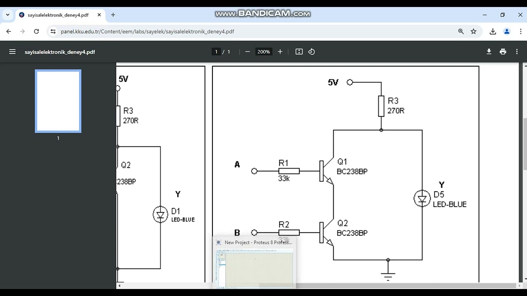Open the browser zoom magnifier icon

461,31
